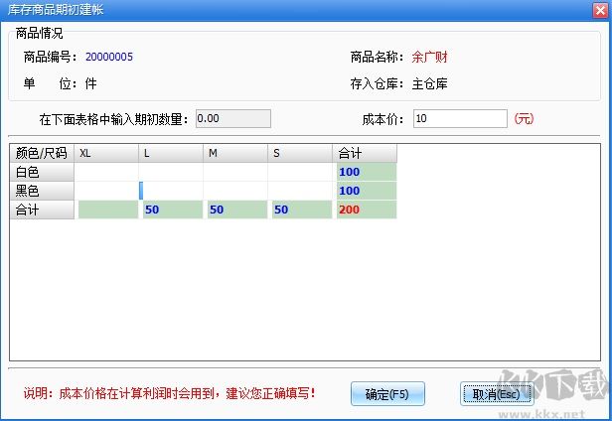This screenshot has width=612, height=421.
Task: Click the 合计 column header
Action: [365, 153]
